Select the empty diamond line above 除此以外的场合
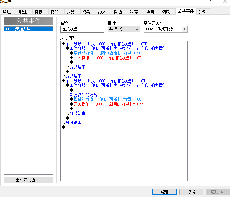 [x=72, y=90]
